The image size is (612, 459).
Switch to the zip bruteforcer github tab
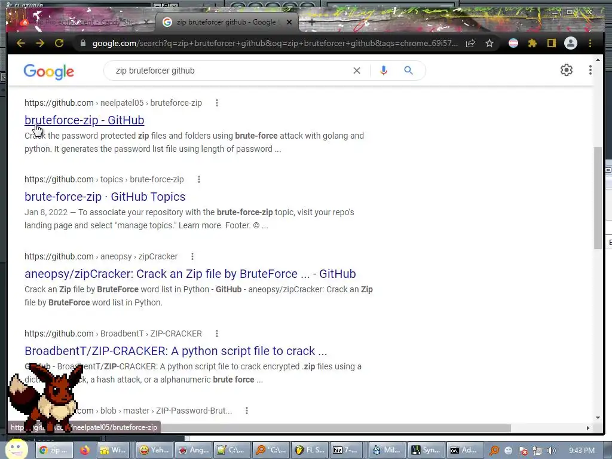click(227, 22)
